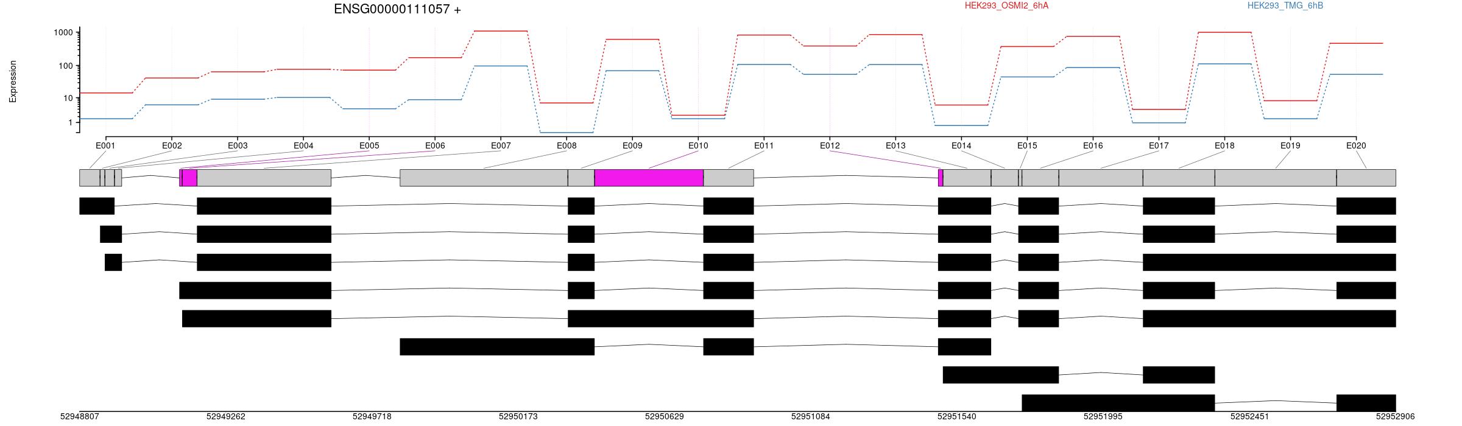The width and height of the screenshot is (1462, 426).
Task: Click genomic coordinate 52950173
Action: pyautogui.click(x=518, y=417)
